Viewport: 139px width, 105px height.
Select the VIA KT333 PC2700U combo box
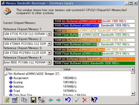click(27, 53)
